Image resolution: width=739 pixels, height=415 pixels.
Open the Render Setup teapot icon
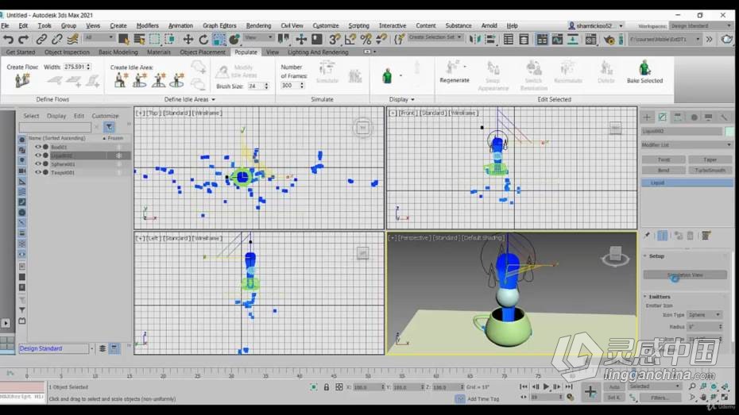[x=609, y=40]
